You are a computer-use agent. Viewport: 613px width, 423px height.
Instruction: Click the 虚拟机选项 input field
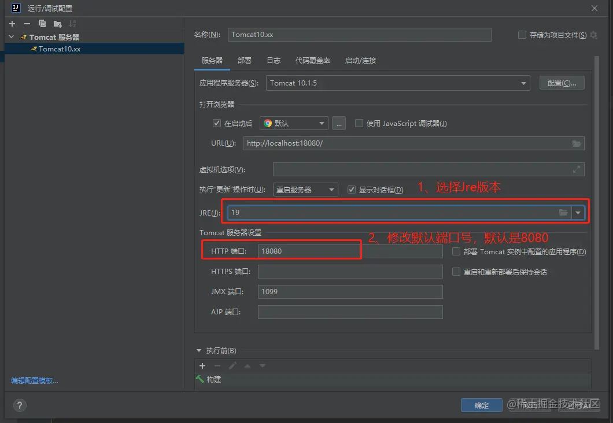tap(429, 169)
